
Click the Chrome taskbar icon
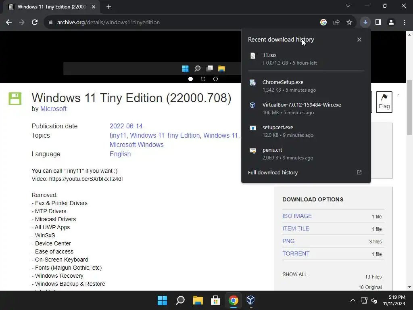click(234, 300)
